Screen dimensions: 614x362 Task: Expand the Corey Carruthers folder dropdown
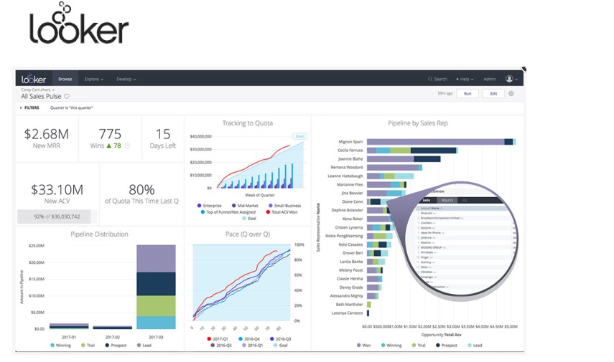tap(37, 90)
